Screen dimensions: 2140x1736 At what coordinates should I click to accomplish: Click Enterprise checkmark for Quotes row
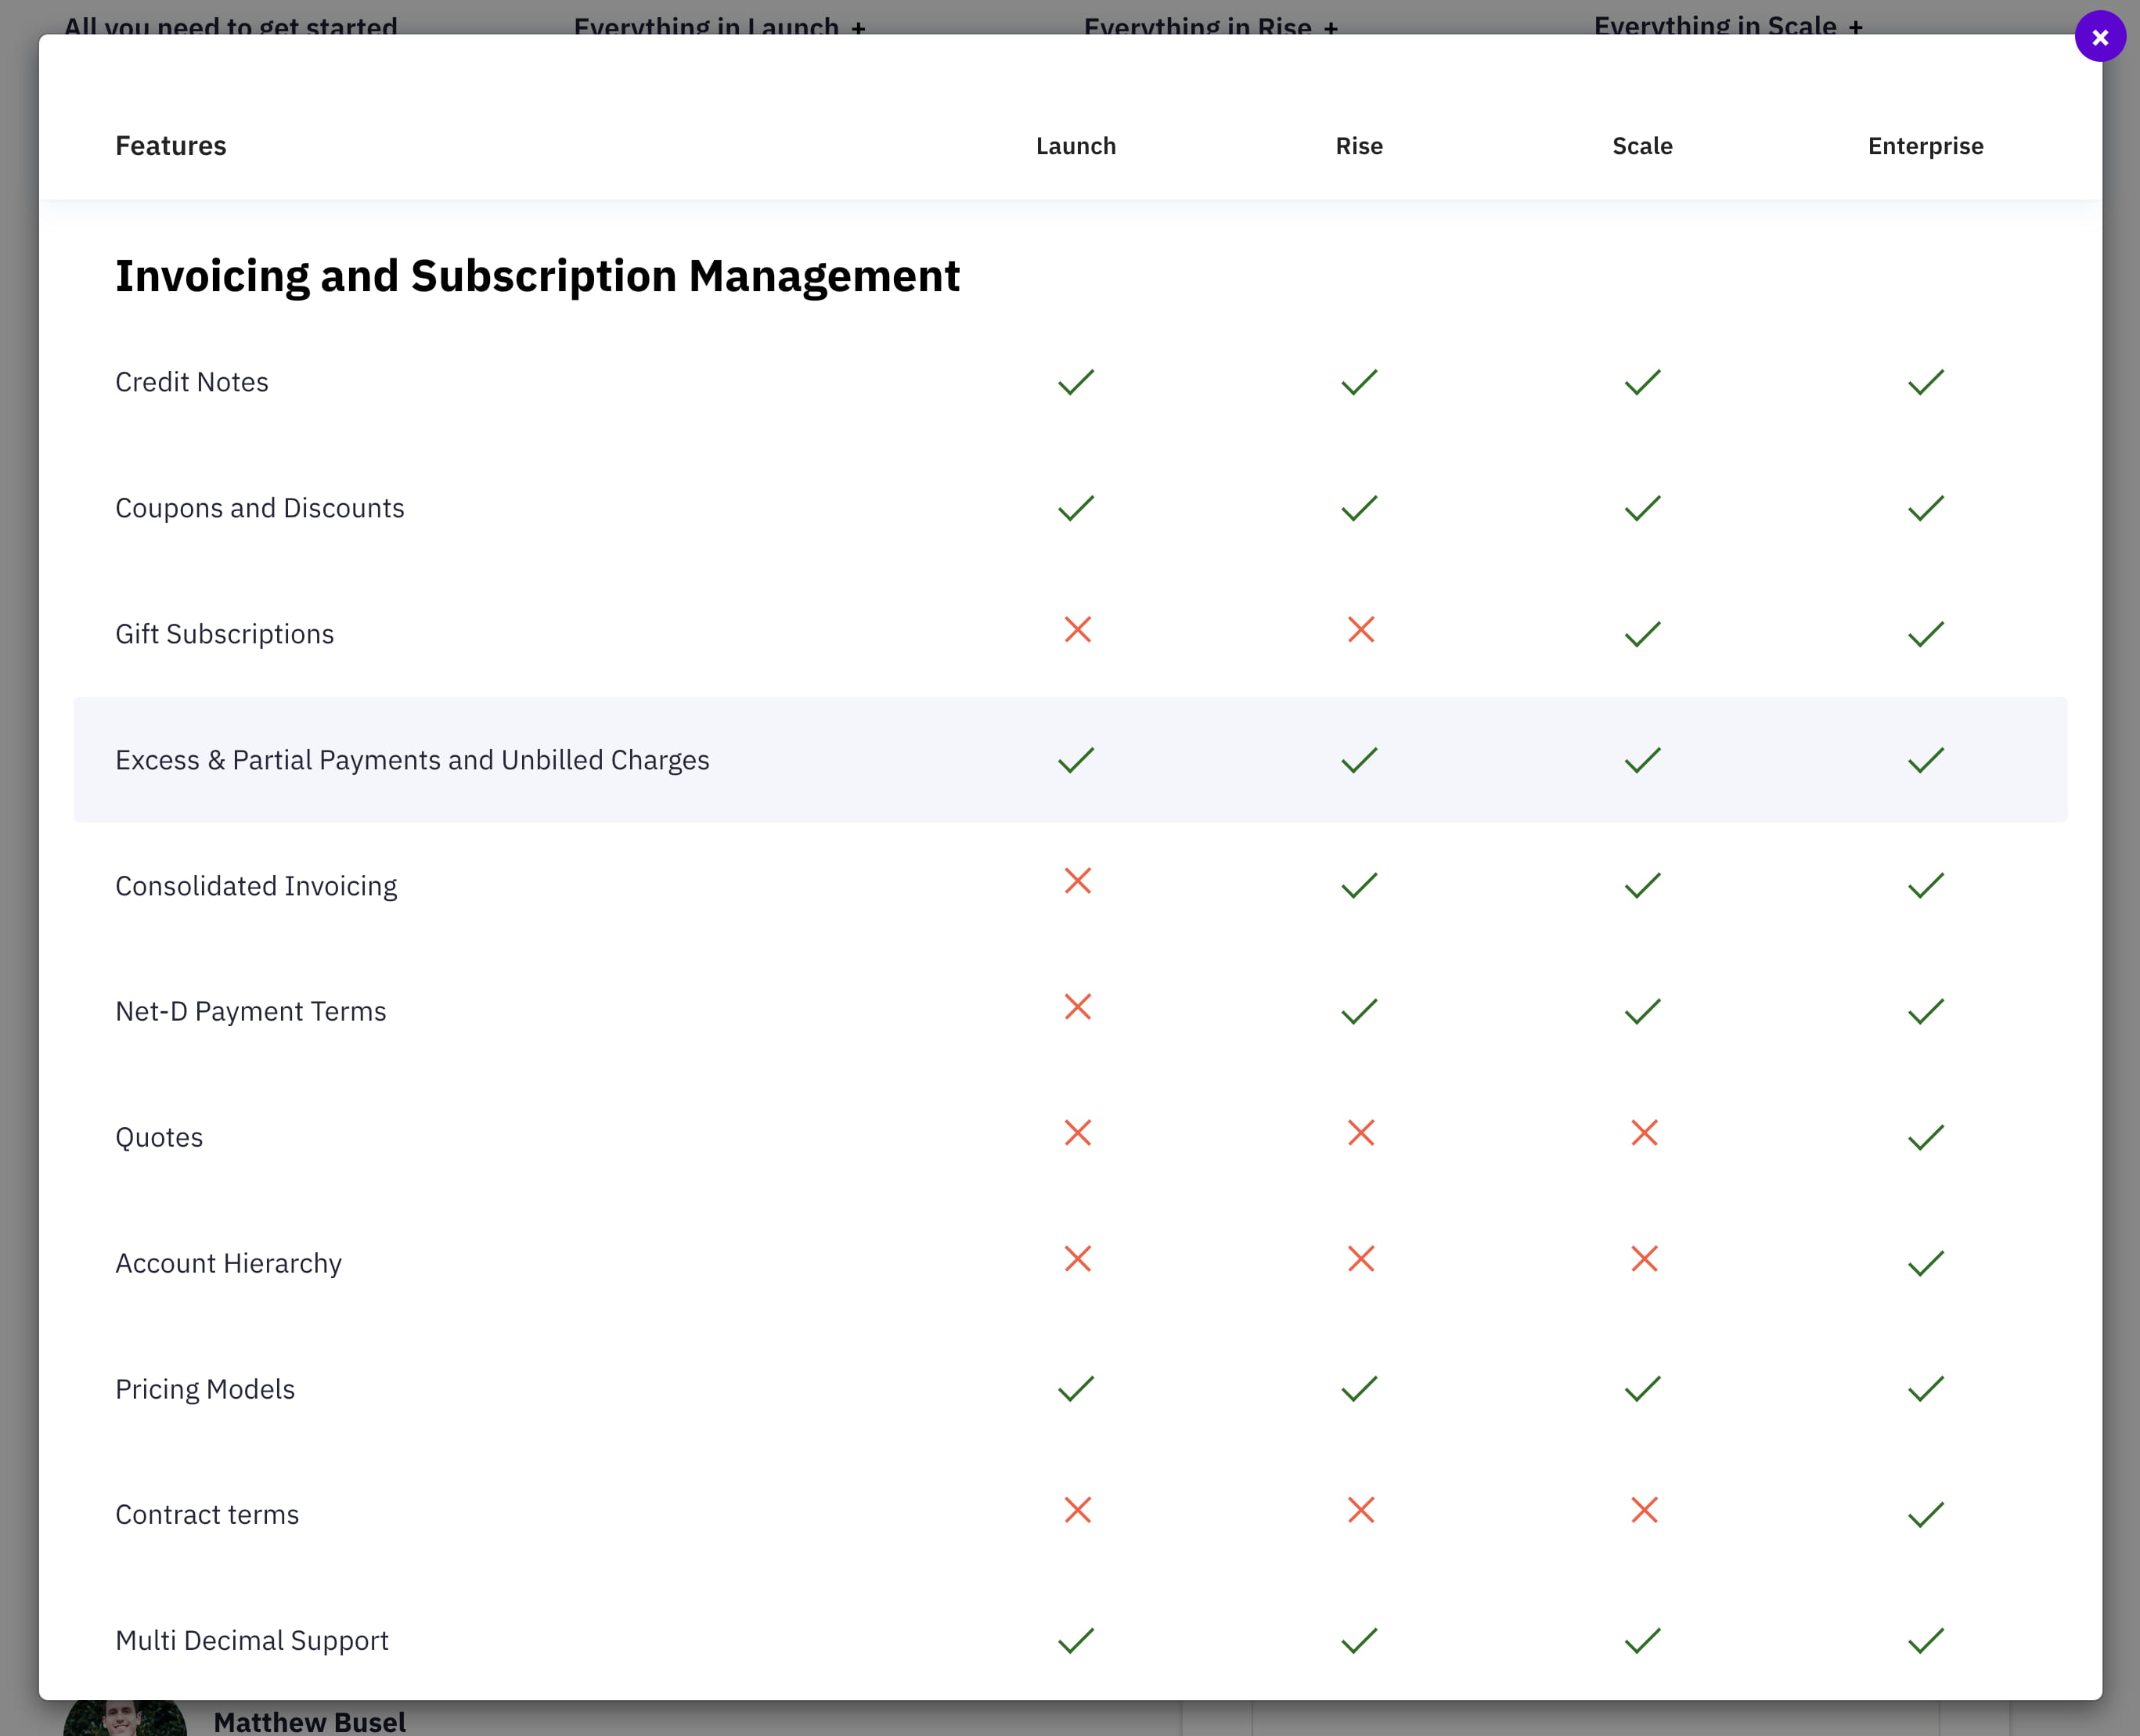point(1925,1137)
